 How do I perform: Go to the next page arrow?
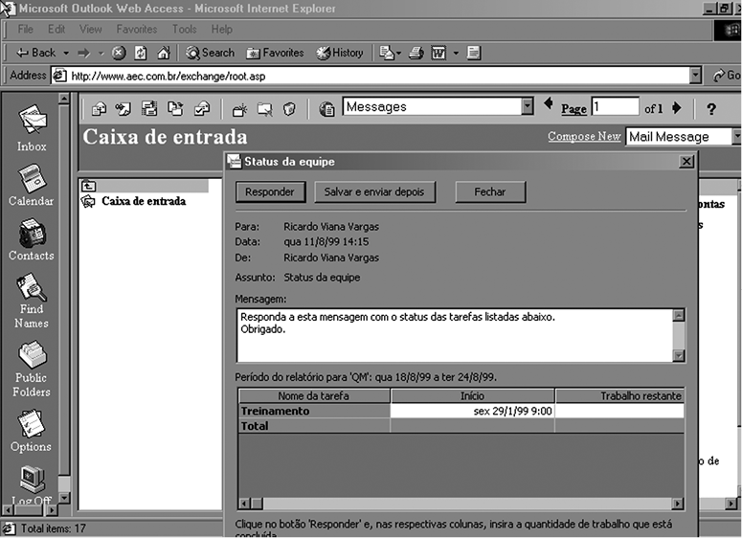click(x=677, y=108)
